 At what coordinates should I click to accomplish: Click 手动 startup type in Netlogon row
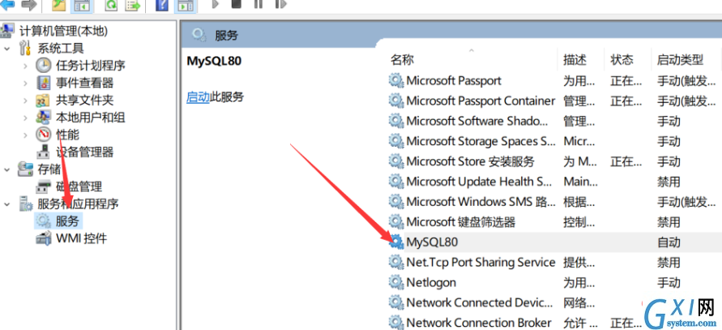pos(669,282)
